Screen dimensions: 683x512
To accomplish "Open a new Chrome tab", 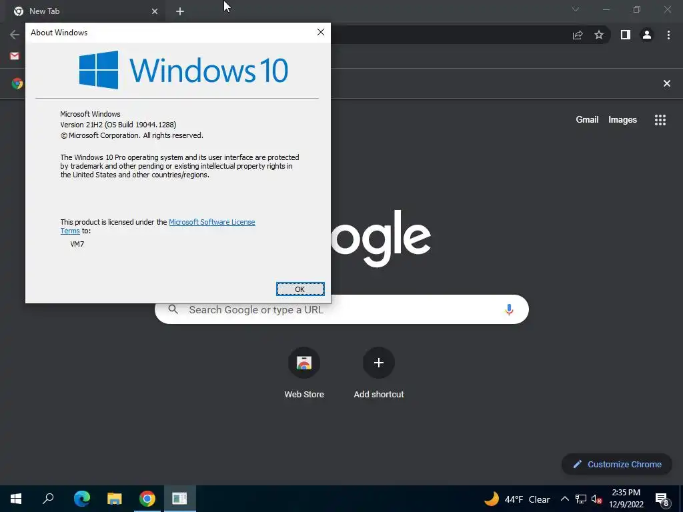I will point(180,11).
